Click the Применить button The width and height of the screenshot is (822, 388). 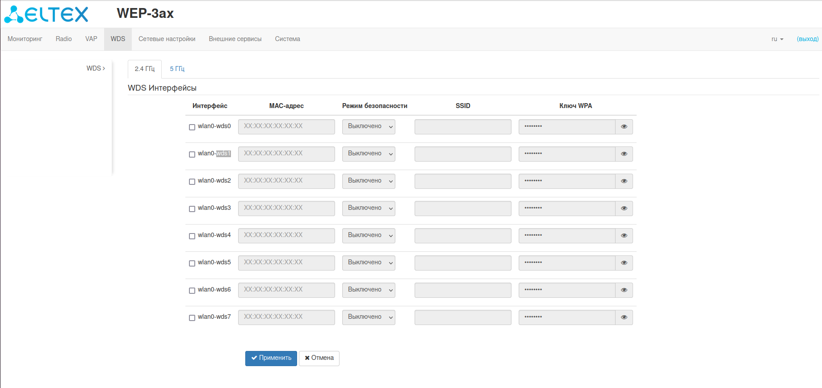[271, 358]
